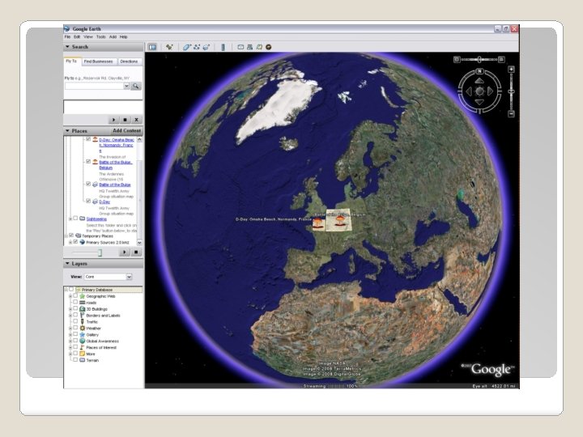The height and width of the screenshot is (437, 583).
Task: Click the Omaha Beach placemark on the globe
Action: pos(318,223)
